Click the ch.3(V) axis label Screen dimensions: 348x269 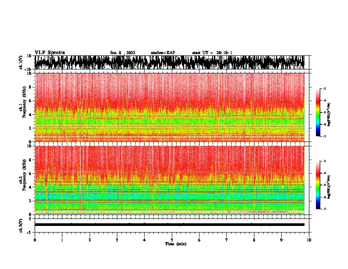[21, 225]
